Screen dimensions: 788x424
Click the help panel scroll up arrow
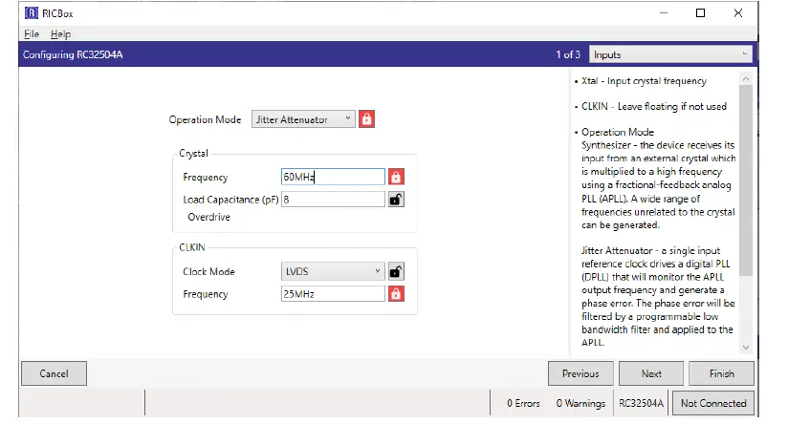click(x=746, y=79)
